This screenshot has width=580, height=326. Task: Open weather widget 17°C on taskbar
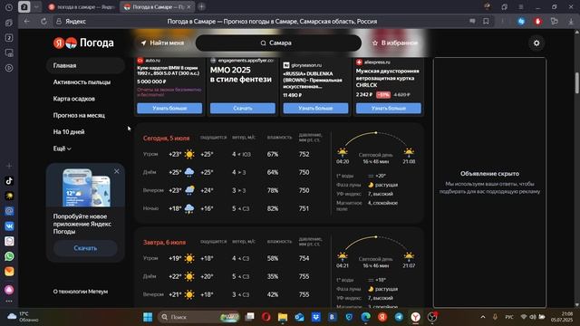[23, 317]
